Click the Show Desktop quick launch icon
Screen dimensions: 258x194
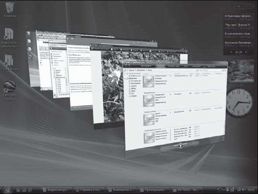[x=18, y=190]
